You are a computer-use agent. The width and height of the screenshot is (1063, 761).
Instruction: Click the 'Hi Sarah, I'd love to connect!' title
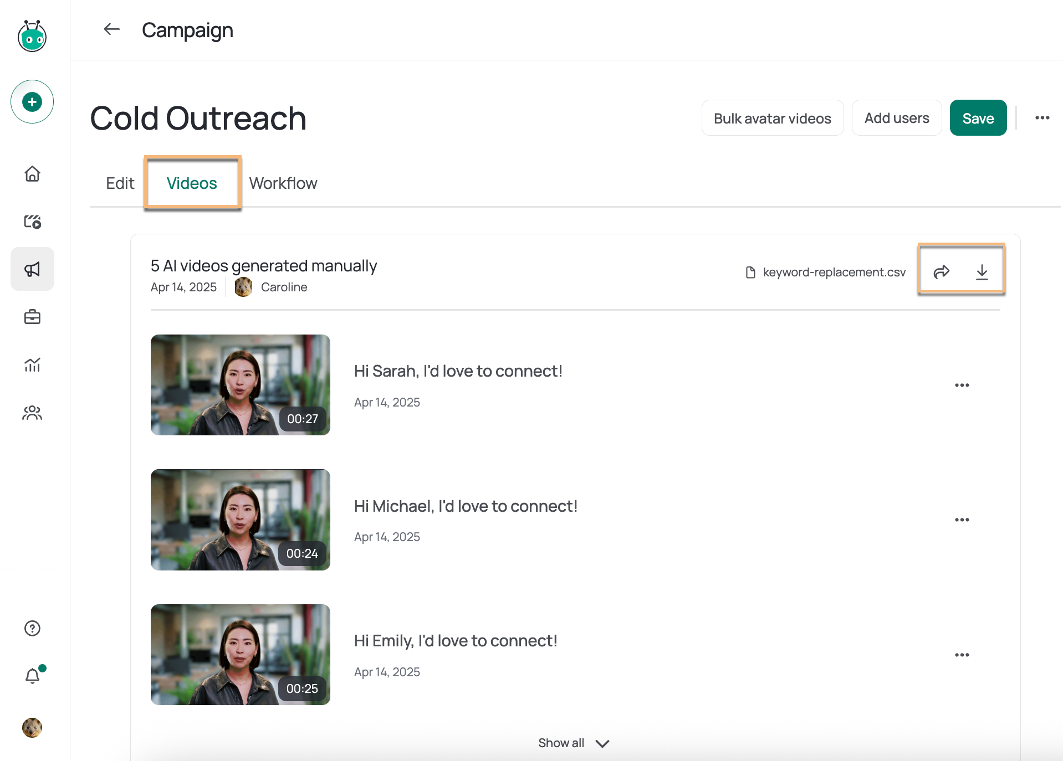(x=458, y=371)
